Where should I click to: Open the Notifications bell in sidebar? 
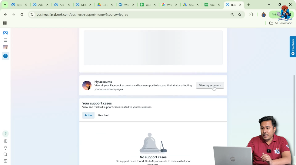tap(5, 148)
